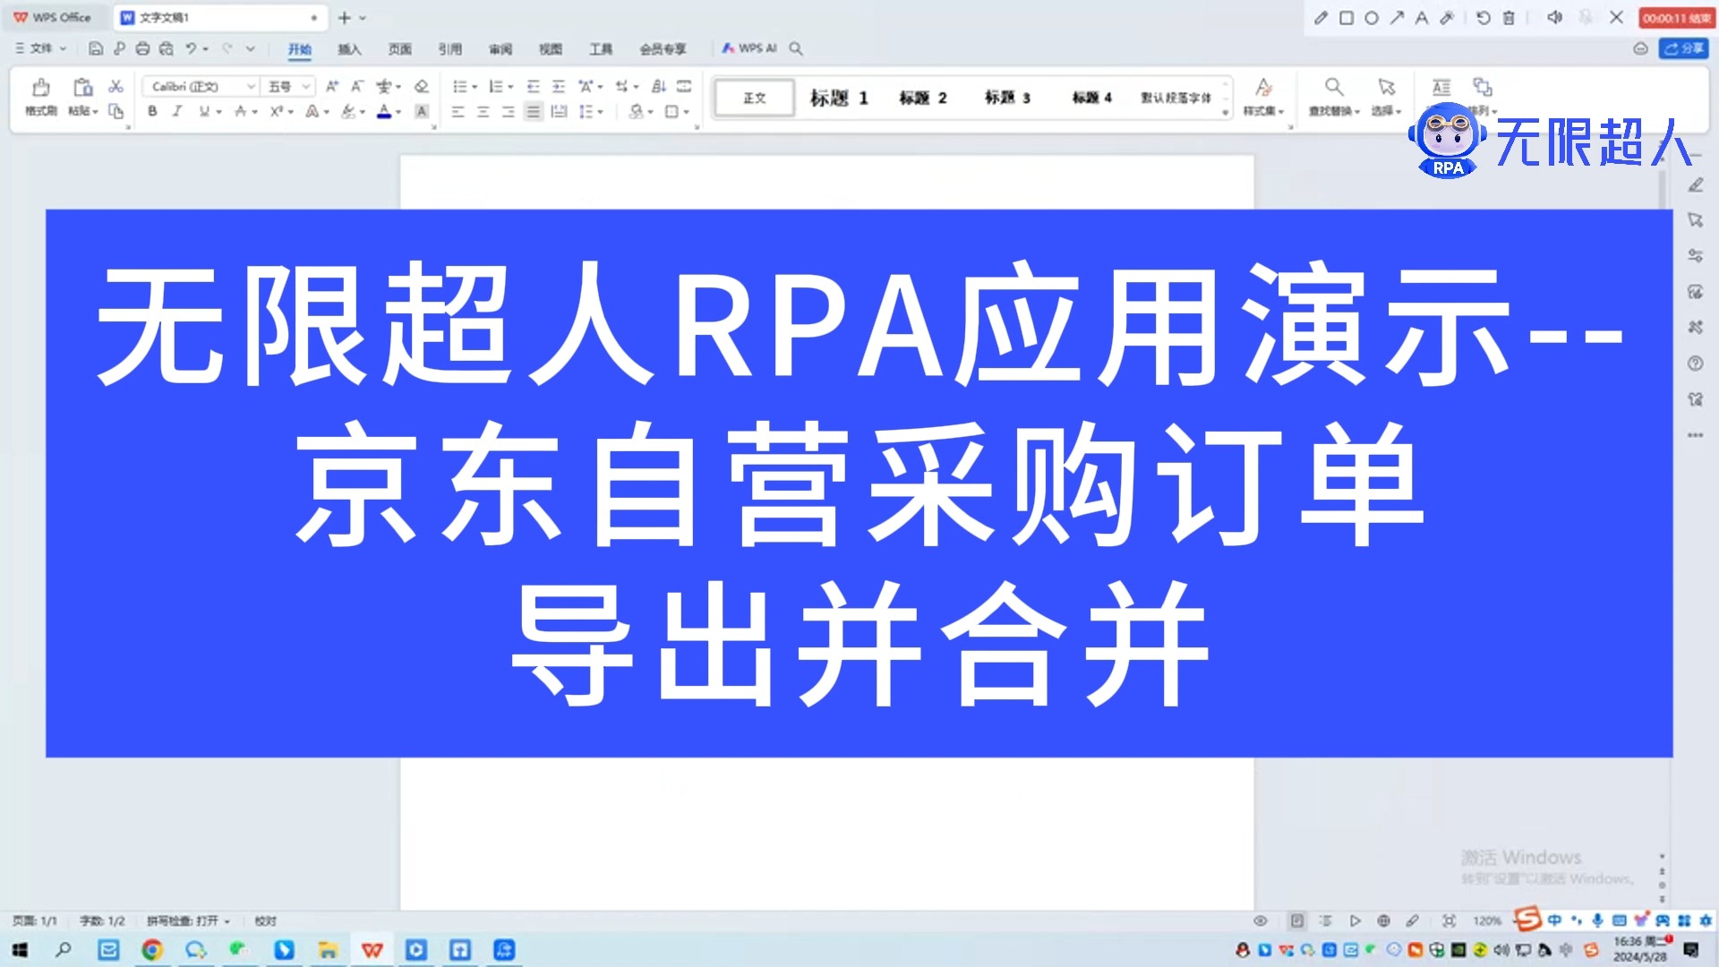
Task: Open the Calibri font name dropdown
Action: pos(251,86)
